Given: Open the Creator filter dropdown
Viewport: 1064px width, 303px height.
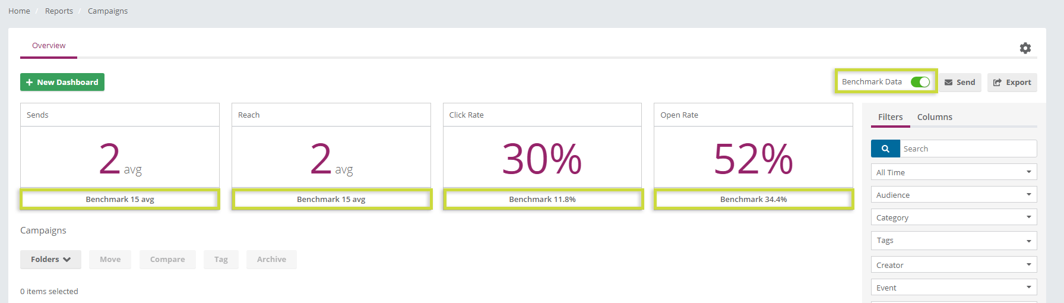Looking at the screenshot, I should 954,265.
